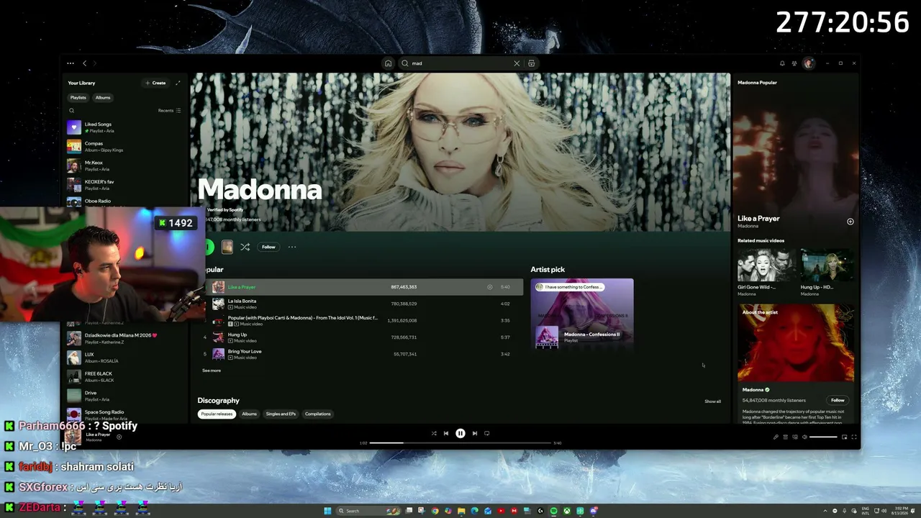Add the now playing track from the bottom bar
The image size is (921, 518).
(119, 437)
